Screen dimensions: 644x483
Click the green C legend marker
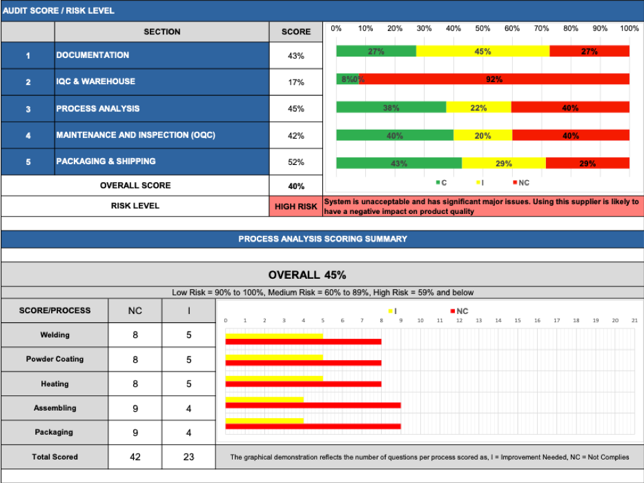436,182
